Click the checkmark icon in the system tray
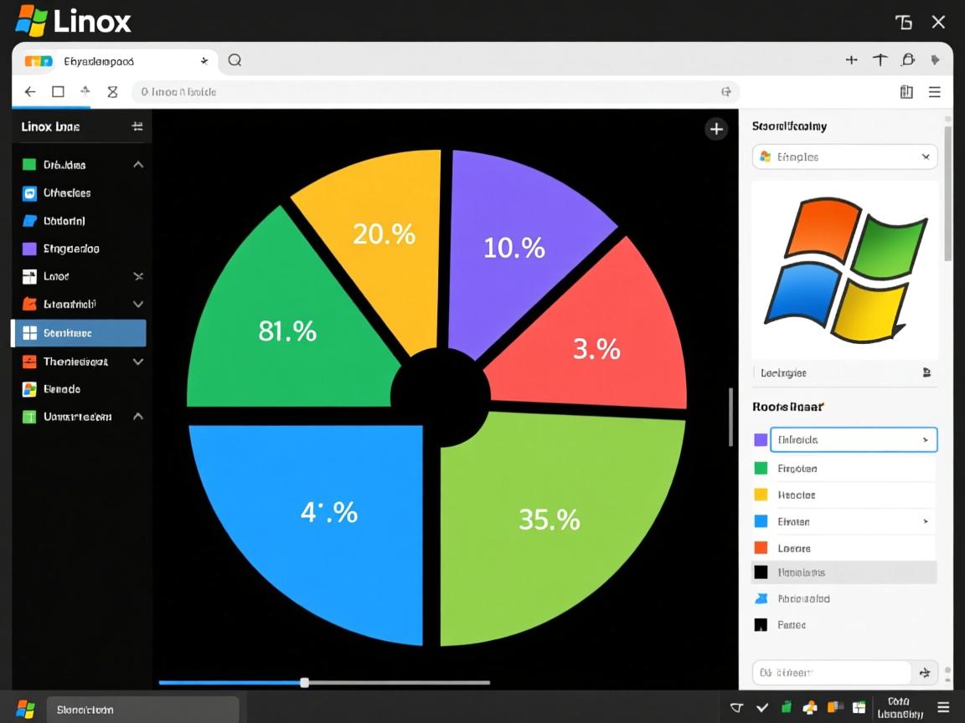Viewport: 965px width, 723px height. click(x=762, y=708)
